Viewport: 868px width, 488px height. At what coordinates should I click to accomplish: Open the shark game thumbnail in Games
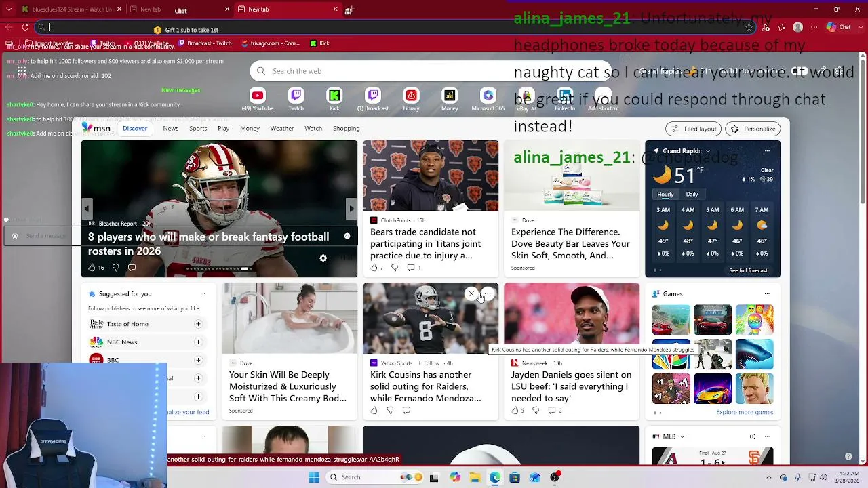(754, 354)
